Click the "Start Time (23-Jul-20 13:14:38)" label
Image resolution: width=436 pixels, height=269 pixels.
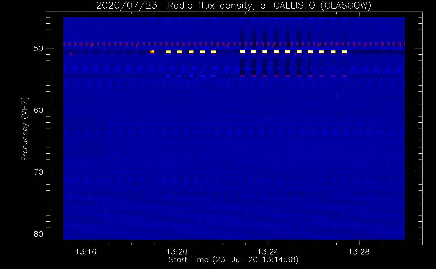[234, 260]
